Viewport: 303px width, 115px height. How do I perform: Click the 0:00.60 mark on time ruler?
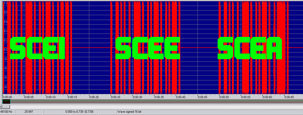(268, 97)
